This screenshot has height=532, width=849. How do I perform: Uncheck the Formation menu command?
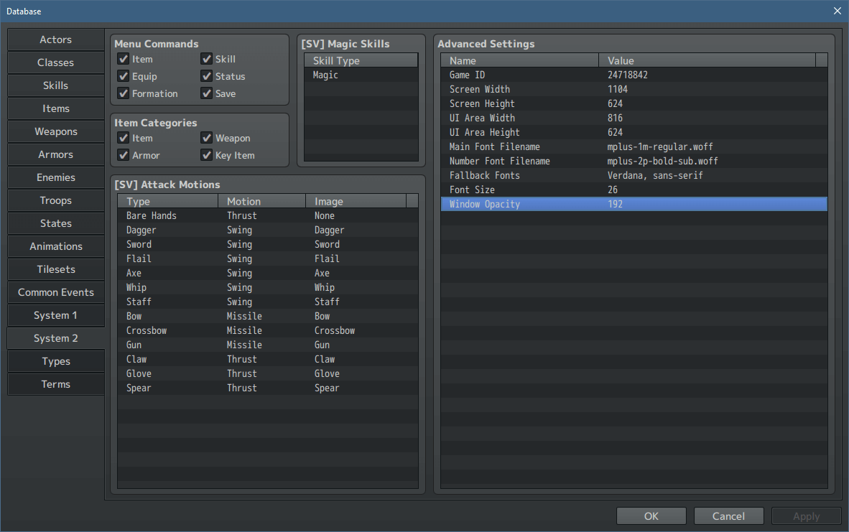click(124, 93)
